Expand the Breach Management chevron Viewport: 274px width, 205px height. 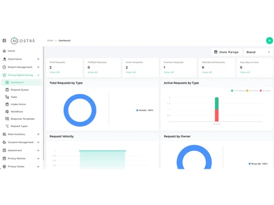point(38,67)
